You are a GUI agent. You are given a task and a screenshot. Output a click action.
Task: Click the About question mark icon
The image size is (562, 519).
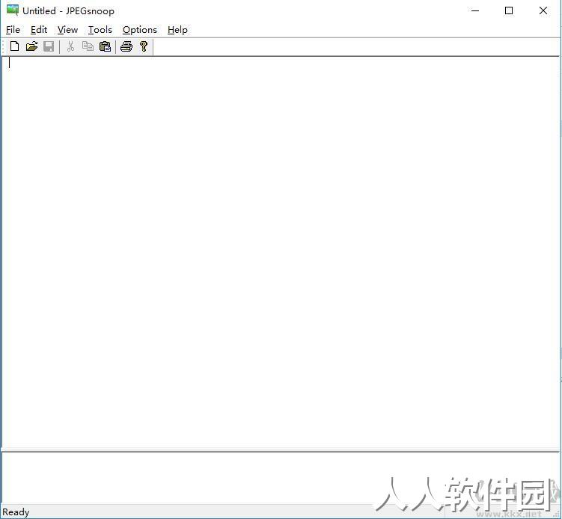[x=144, y=46]
